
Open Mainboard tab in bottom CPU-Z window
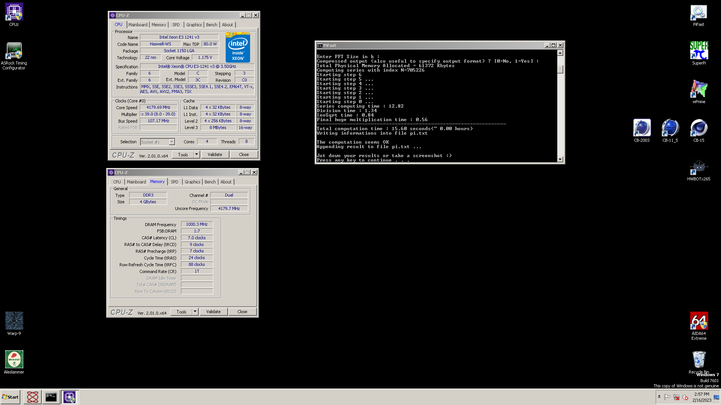tap(136, 182)
